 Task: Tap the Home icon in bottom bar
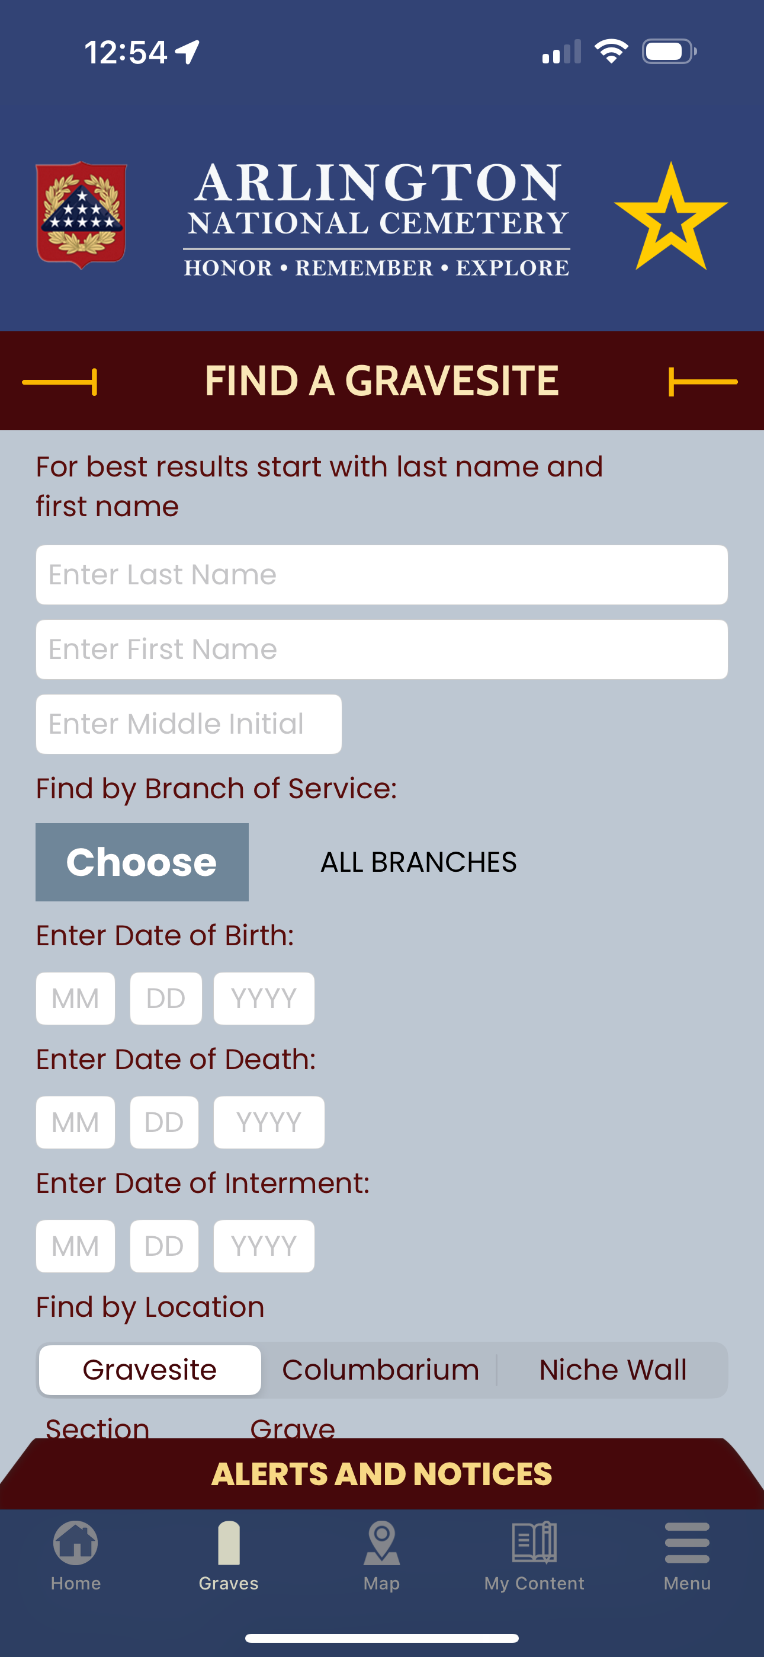pos(76,1543)
